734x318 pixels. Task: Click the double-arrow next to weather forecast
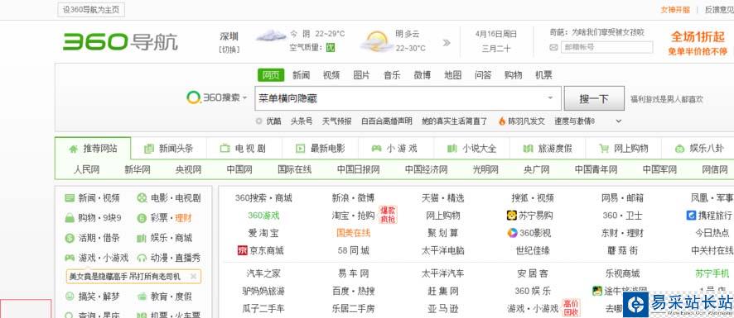point(447,42)
